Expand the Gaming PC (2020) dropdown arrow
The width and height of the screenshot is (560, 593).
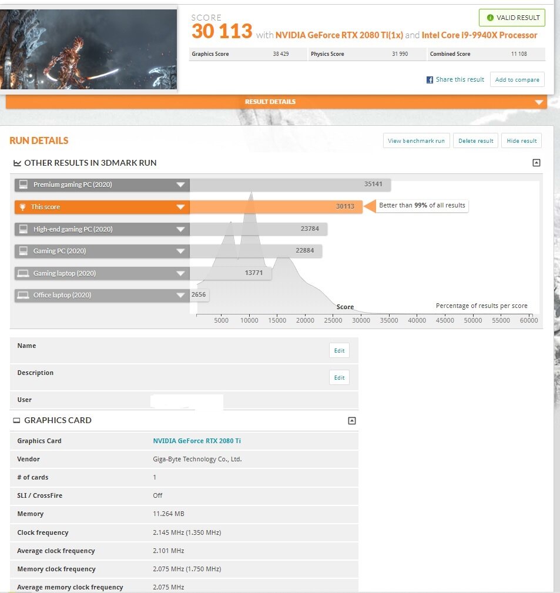click(x=180, y=252)
